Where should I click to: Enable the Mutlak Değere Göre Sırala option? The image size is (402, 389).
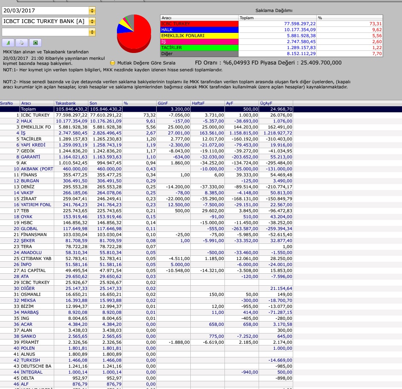tap(112, 63)
